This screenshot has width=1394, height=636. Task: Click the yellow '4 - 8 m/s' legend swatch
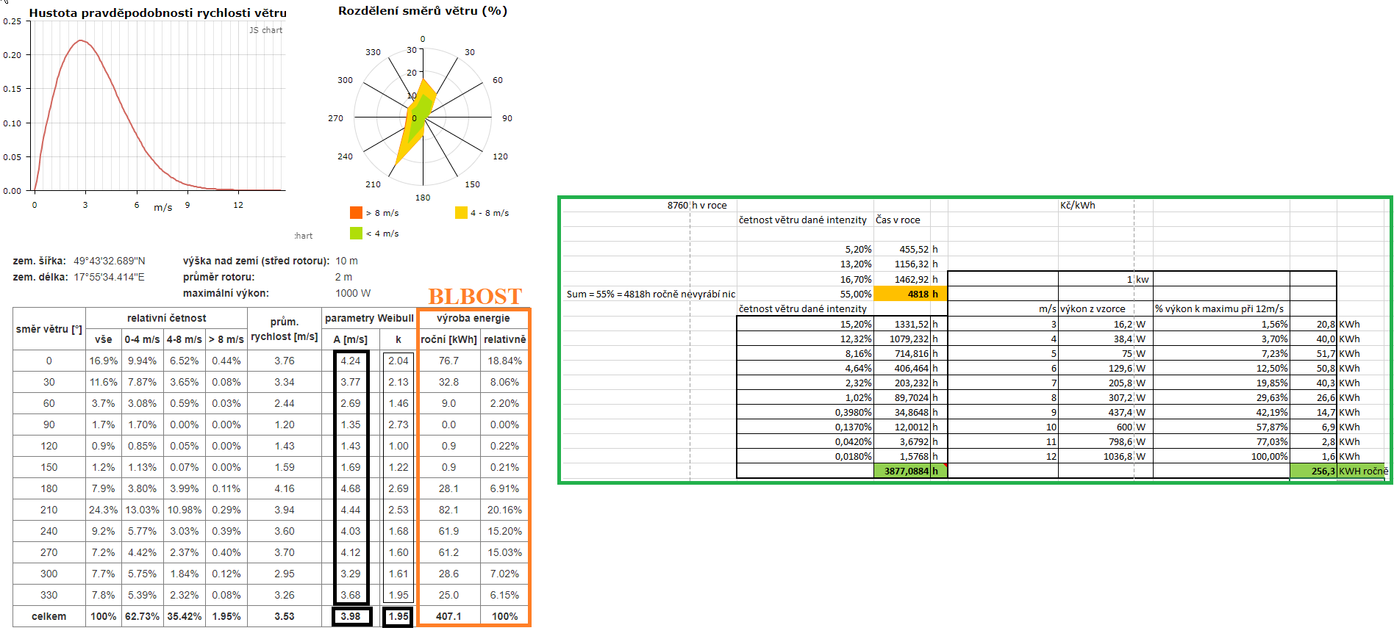(x=461, y=213)
